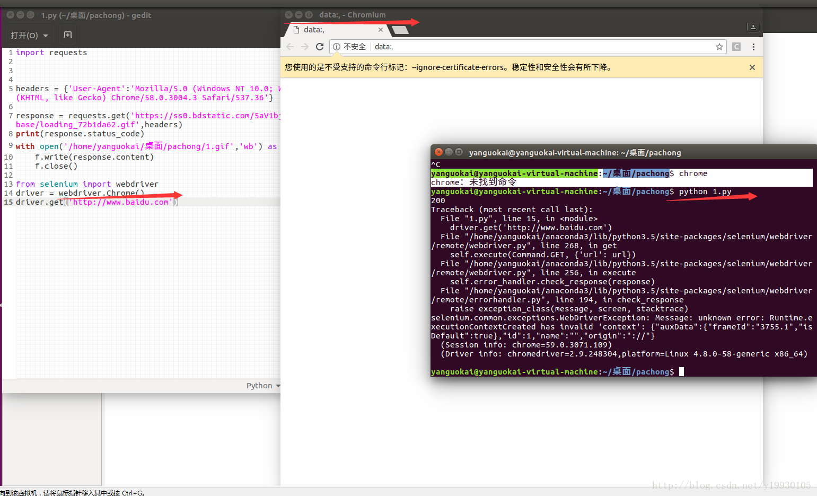The image size is (817, 496).
Task: Click terminal output '200'
Action: click(438, 201)
